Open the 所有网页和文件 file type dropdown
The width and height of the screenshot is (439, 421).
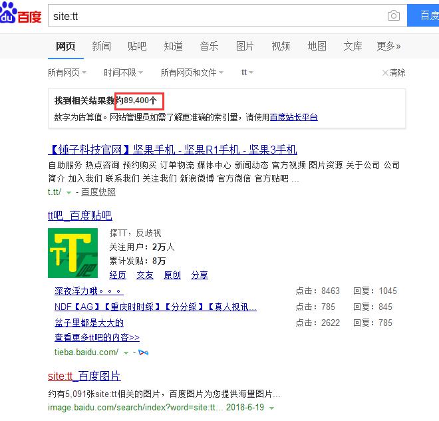click(192, 72)
